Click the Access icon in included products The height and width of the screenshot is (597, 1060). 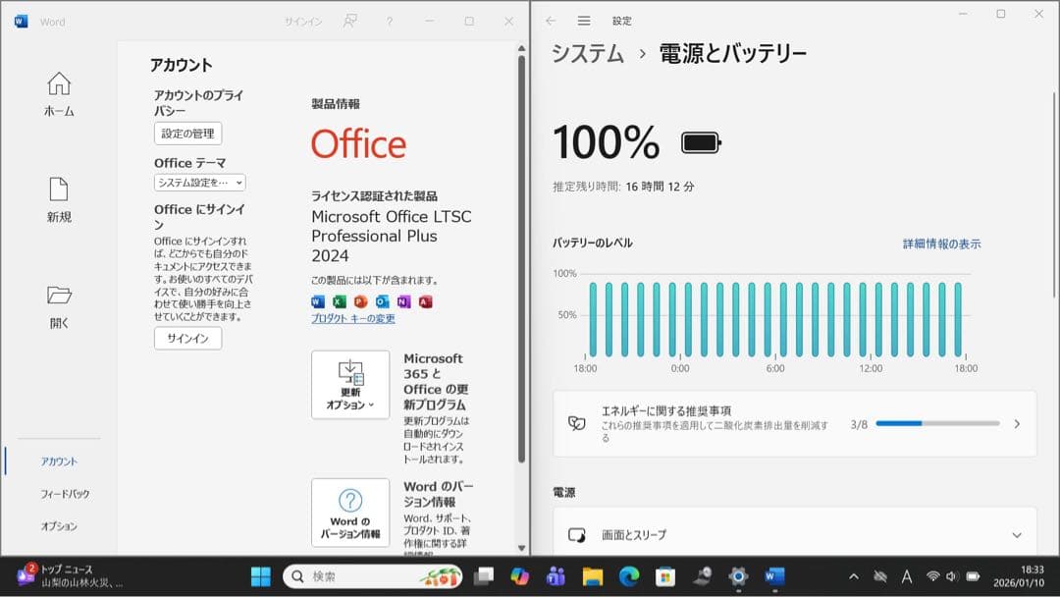pyautogui.click(x=426, y=301)
